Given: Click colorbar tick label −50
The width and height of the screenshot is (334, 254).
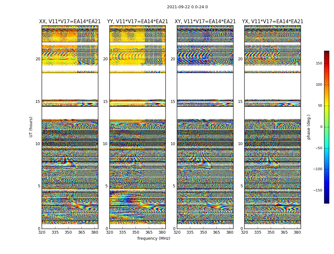Looking at the screenshot, I should (x=319, y=148).
